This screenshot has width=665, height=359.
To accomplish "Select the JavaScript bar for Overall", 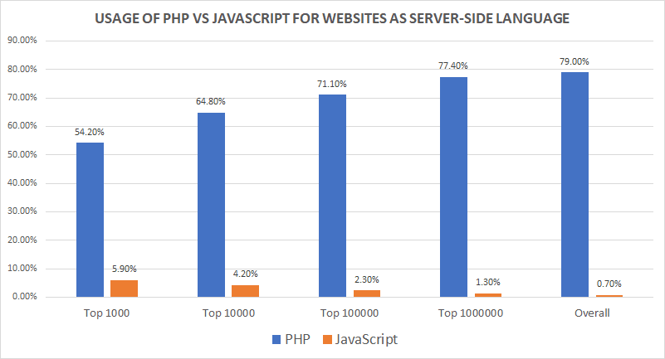I will (609, 296).
